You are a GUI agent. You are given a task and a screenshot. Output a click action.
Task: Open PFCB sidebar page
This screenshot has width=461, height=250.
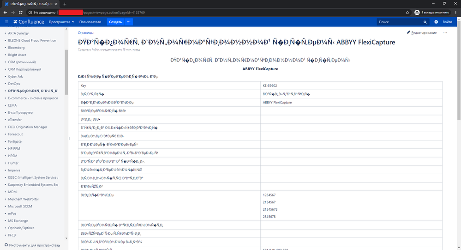coord(12,235)
